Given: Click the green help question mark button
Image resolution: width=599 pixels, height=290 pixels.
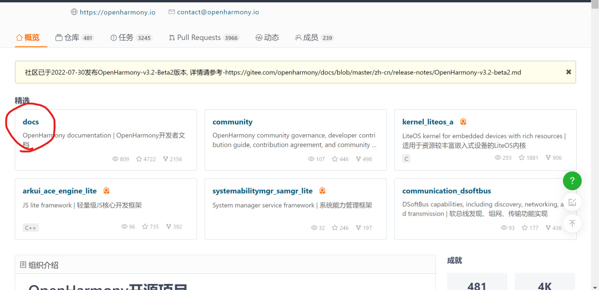Looking at the screenshot, I should (x=572, y=181).
